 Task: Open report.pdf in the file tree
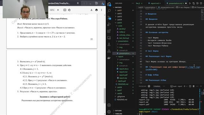(124, 75)
